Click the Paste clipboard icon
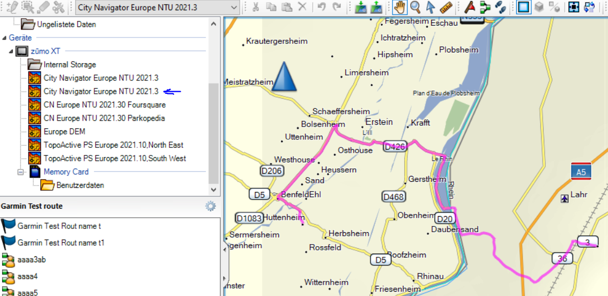 tap(286, 7)
